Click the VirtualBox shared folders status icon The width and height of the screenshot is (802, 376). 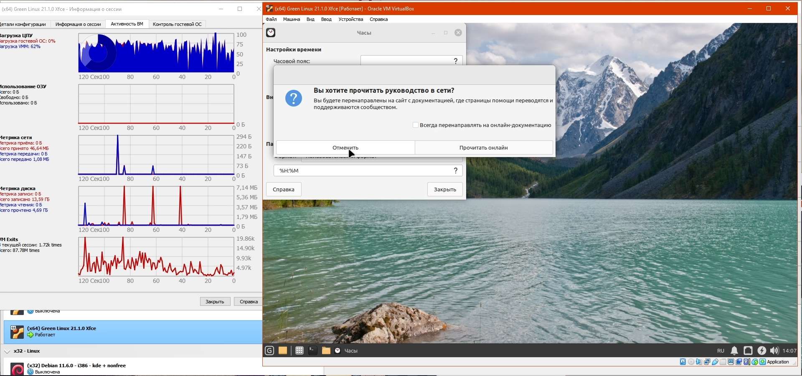pyautogui.click(x=723, y=362)
